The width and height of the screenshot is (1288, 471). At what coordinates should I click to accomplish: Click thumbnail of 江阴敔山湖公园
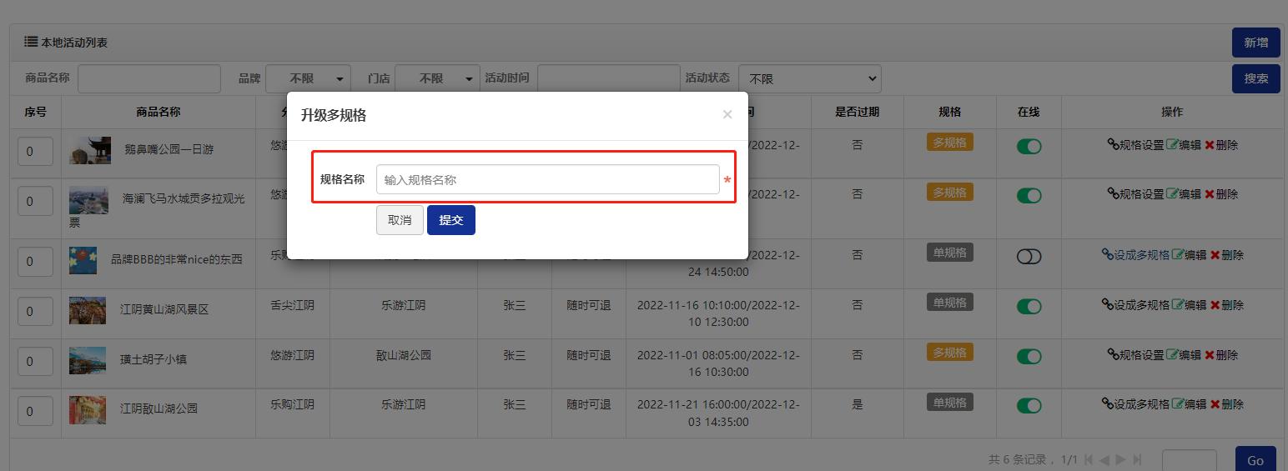click(x=88, y=409)
